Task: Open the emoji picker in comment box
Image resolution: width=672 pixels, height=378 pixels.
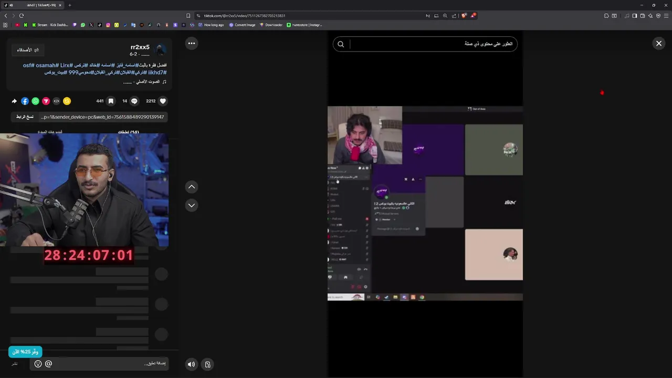Action: coord(38,364)
